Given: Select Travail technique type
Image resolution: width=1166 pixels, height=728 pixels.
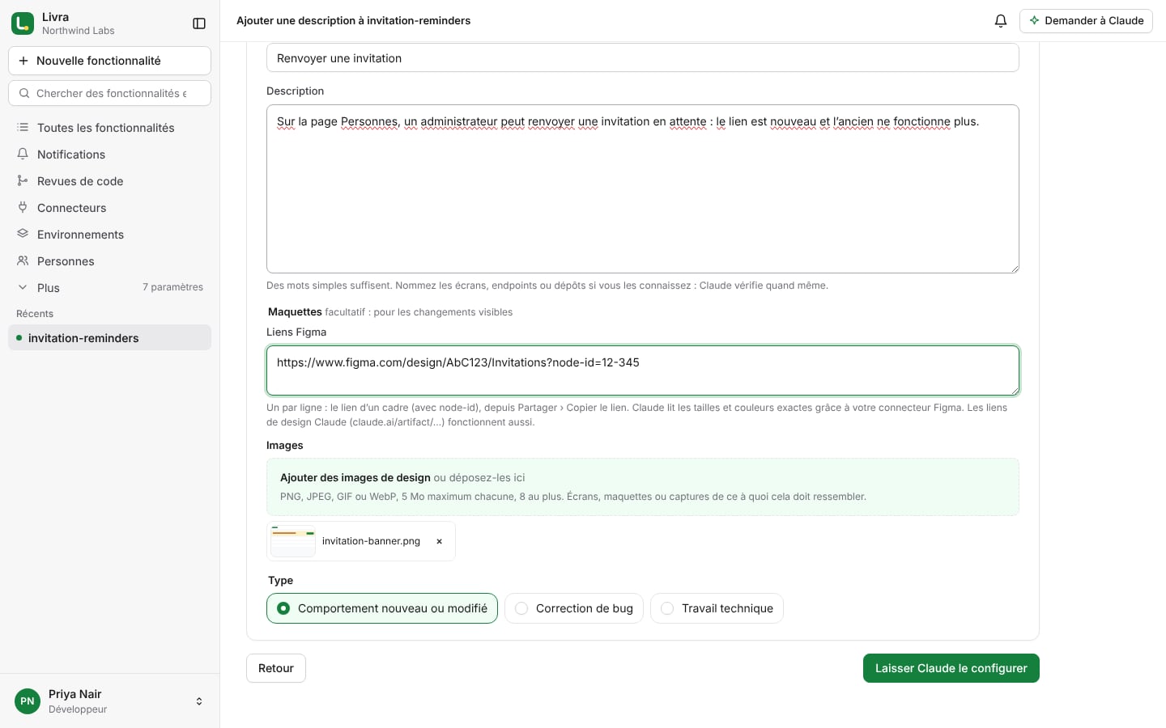Looking at the screenshot, I should point(717,608).
